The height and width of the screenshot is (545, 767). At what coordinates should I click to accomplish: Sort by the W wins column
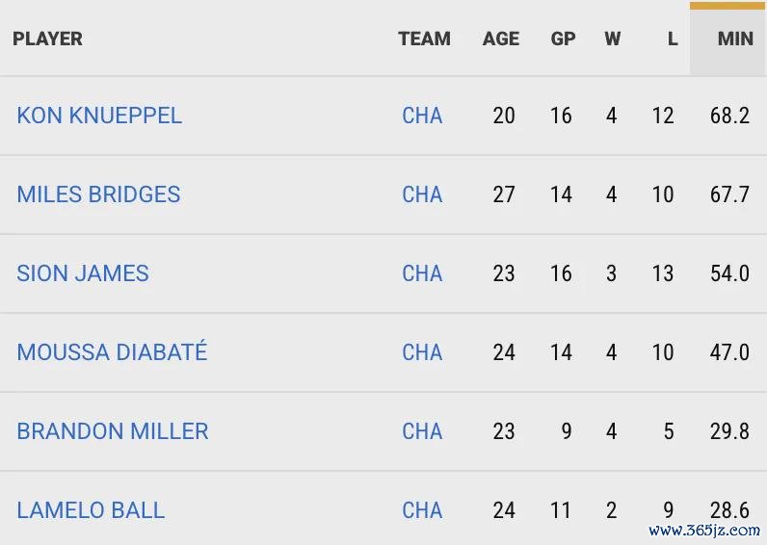pos(613,39)
